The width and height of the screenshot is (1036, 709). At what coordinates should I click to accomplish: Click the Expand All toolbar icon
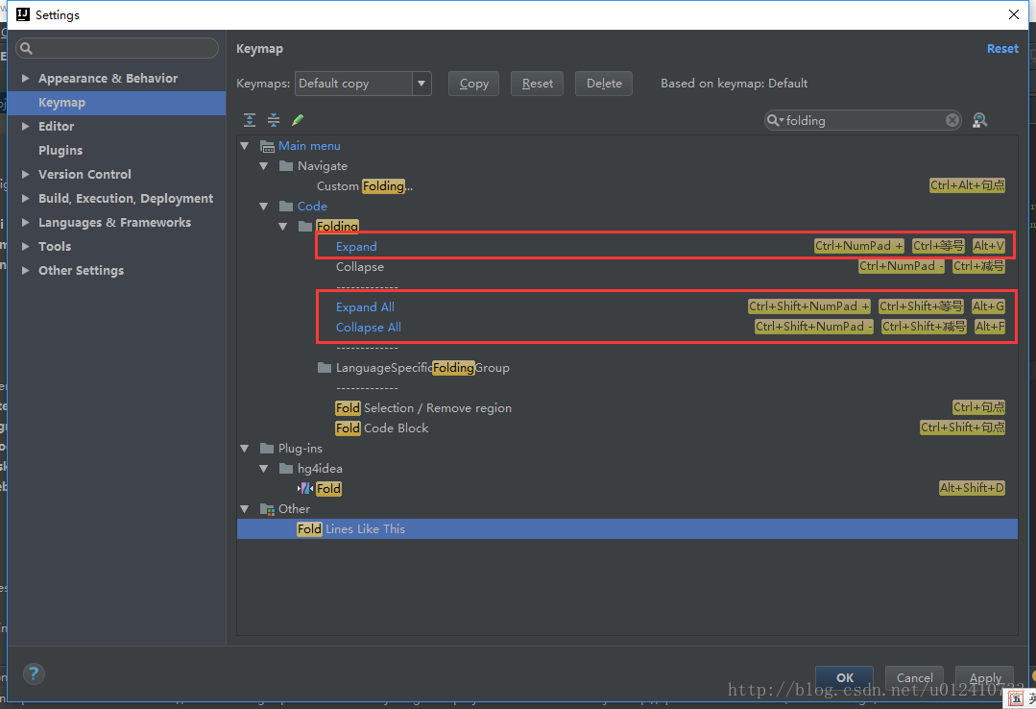[x=250, y=120]
